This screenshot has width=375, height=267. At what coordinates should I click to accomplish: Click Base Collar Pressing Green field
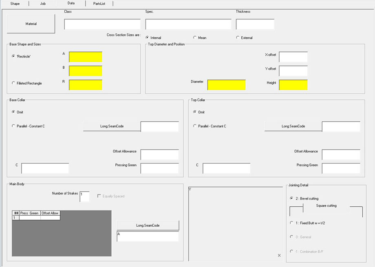click(160, 169)
